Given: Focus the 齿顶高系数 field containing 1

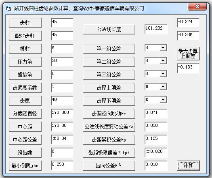Looking at the screenshot, I should (62, 88).
